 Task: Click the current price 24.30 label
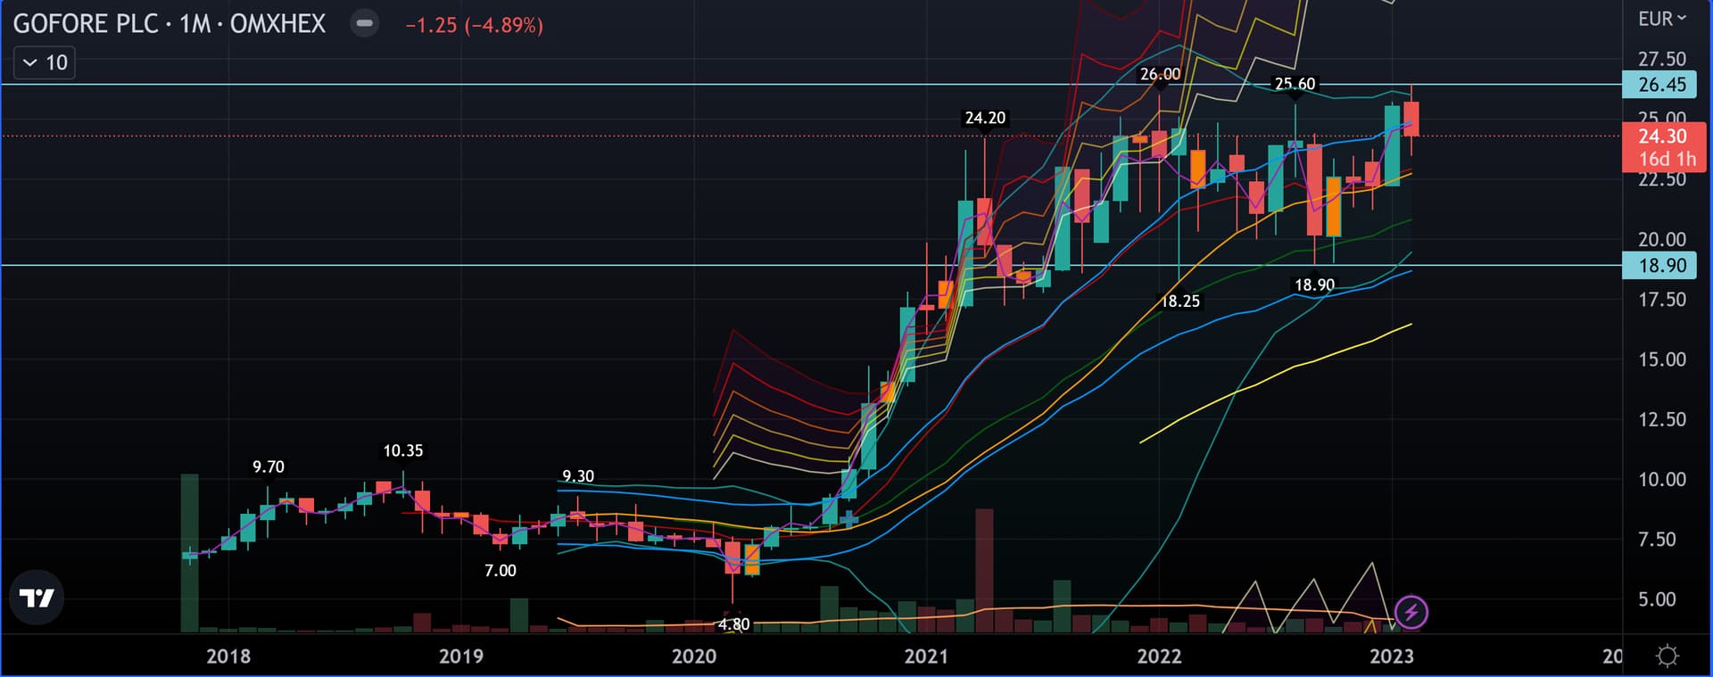point(1661,136)
